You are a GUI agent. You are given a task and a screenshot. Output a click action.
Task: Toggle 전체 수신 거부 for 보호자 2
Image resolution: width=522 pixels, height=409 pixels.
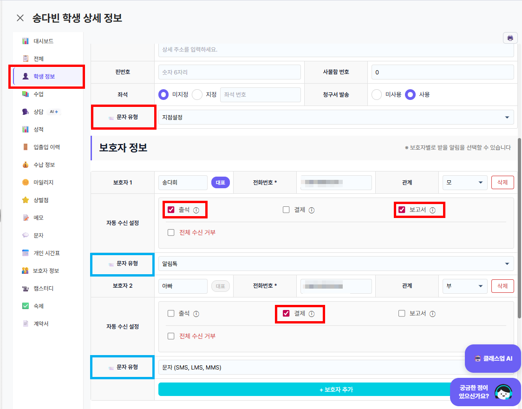171,336
